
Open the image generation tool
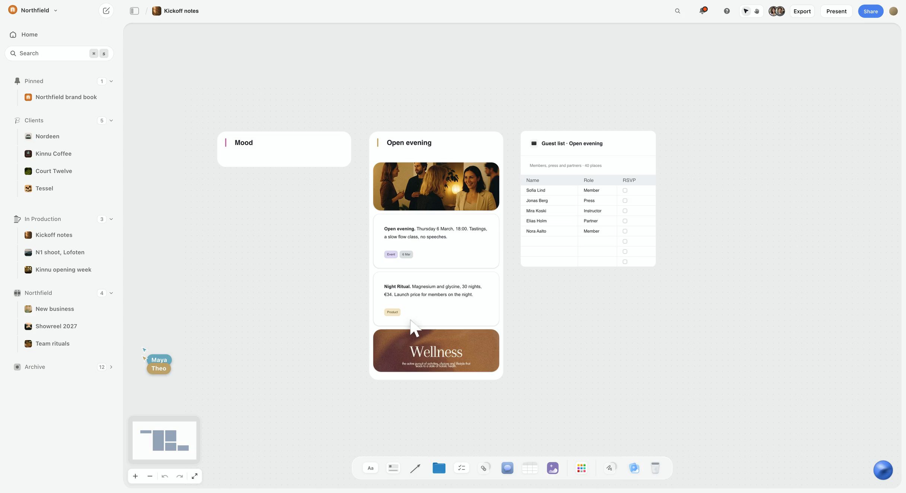552,468
